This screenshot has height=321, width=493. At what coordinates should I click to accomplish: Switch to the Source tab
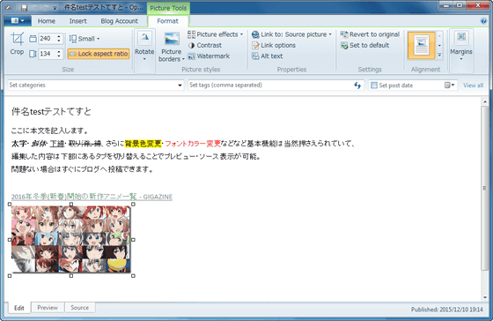pyautogui.click(x=80, y=308)
